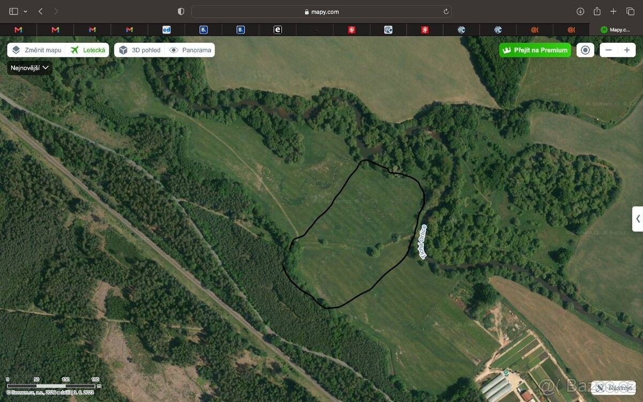This screenshot has width=643, height=402.
Task: Switch to 3D pohled view
Action: (x=139, y=50)
